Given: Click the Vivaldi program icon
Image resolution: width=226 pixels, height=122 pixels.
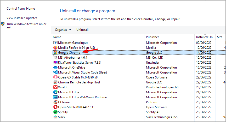Looking at the screenshot, I should (55, 87).
